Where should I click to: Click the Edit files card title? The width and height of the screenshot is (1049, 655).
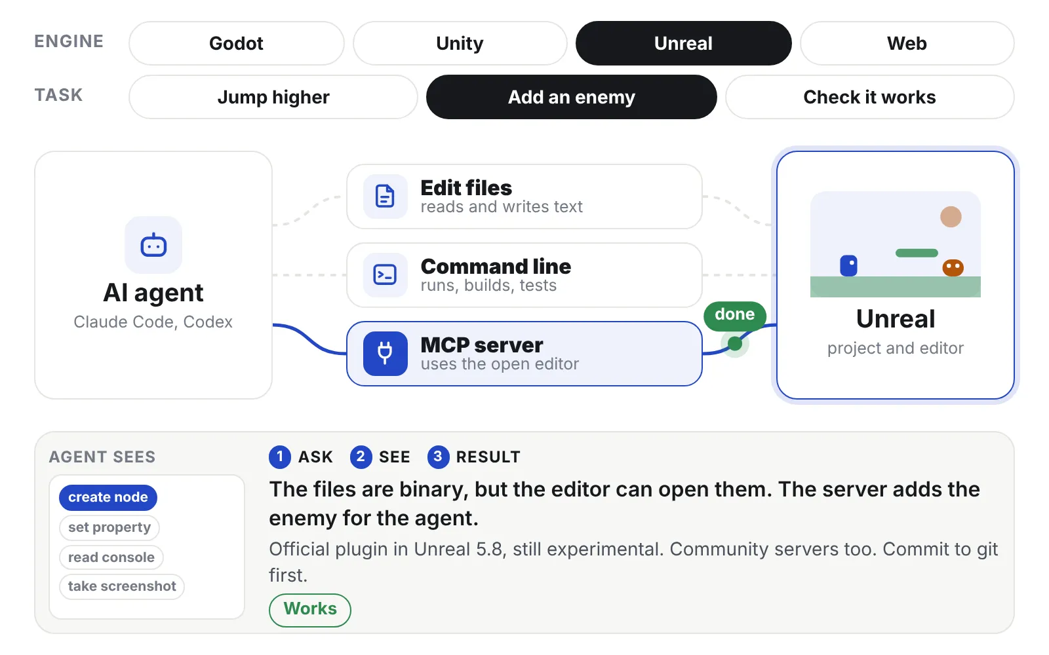point(466,188)
